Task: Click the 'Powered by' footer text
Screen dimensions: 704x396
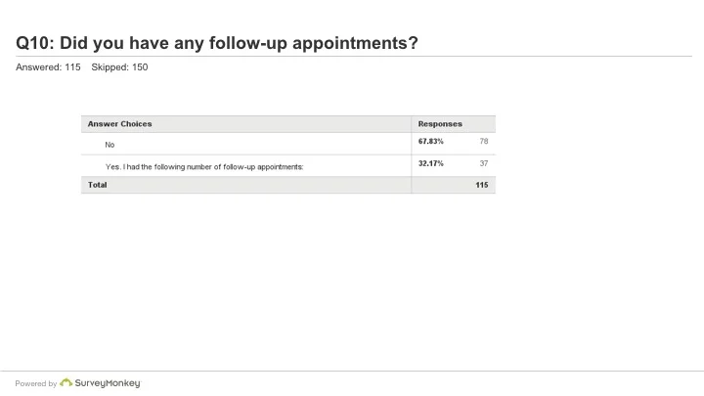Action: 36,383
